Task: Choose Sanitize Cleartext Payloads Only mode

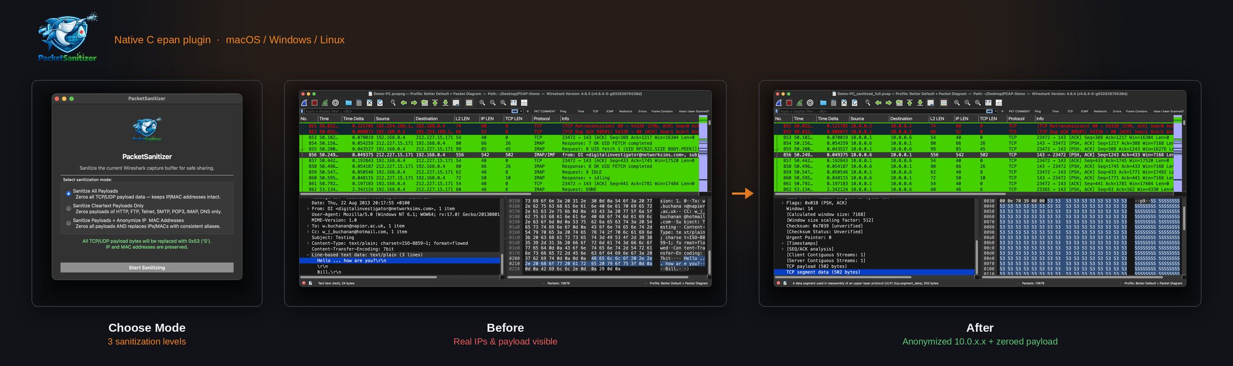Action: 68,209
